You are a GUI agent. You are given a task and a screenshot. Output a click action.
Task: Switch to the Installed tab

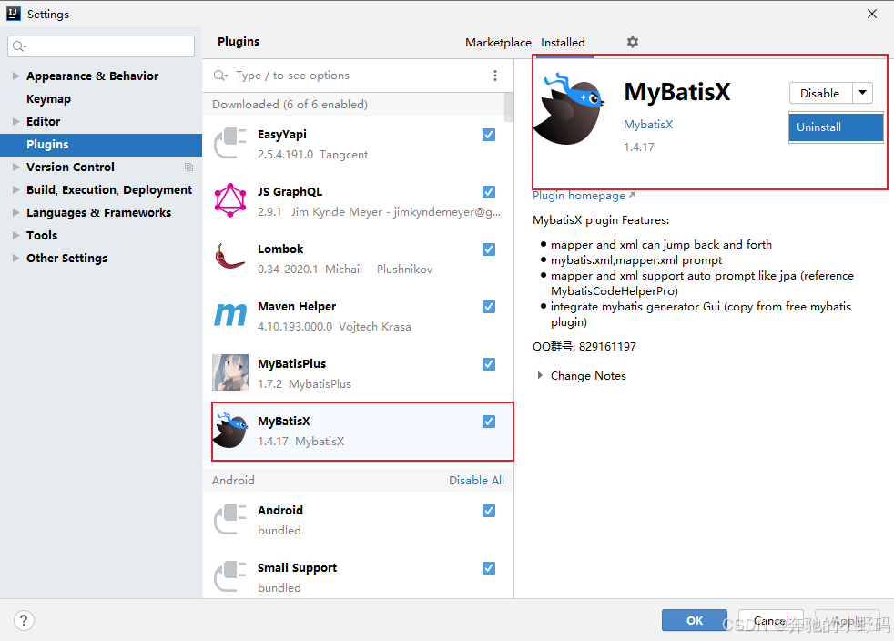(563, 42)
